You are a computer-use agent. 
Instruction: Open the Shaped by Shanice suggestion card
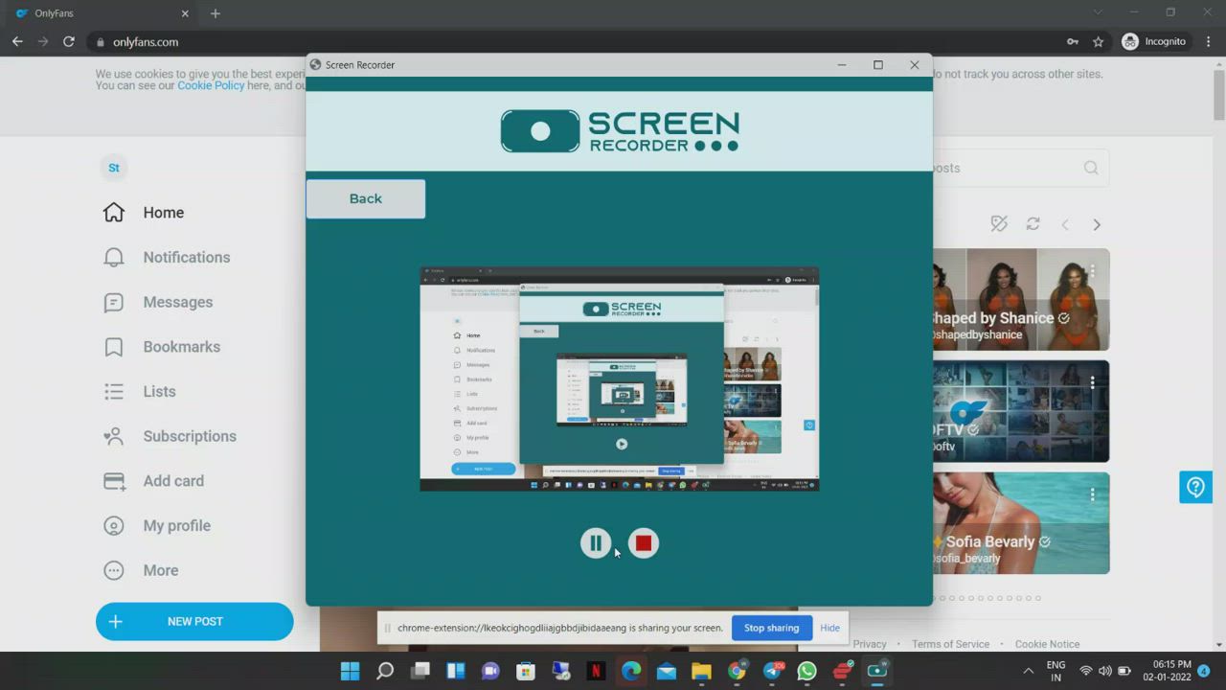pos(1021,300)
